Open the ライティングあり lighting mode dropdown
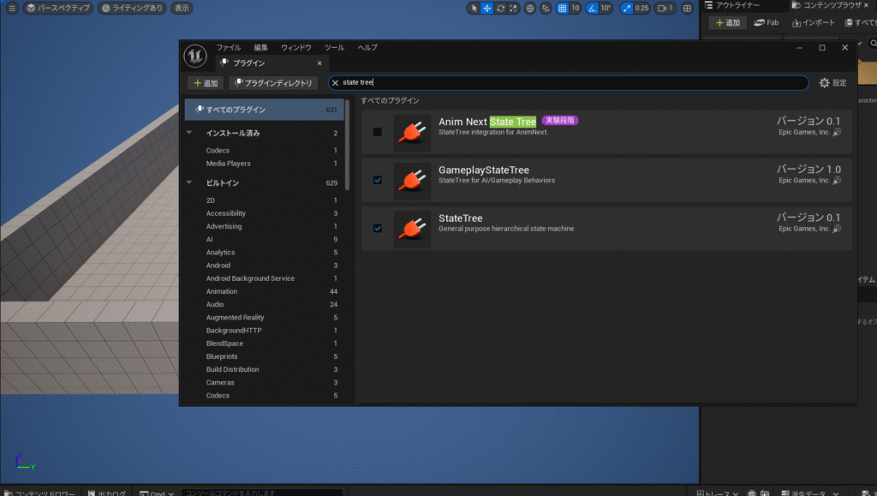The width and height of the screenshot is (877, 496). point(132,9)
